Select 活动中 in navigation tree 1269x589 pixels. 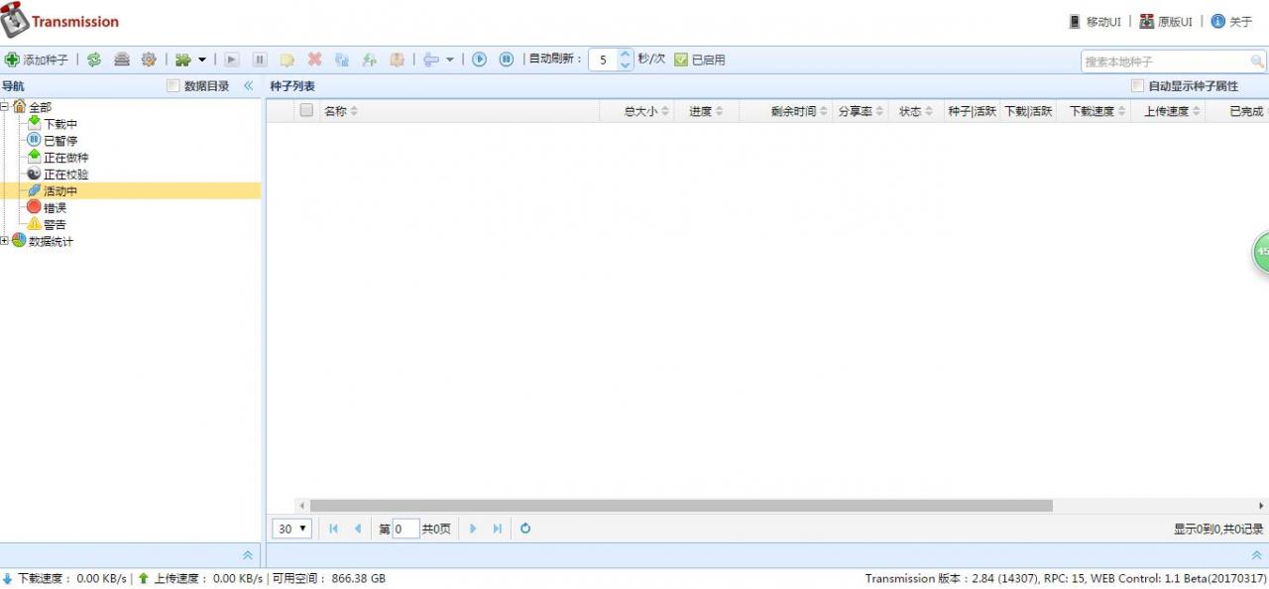tap(59, 191)
